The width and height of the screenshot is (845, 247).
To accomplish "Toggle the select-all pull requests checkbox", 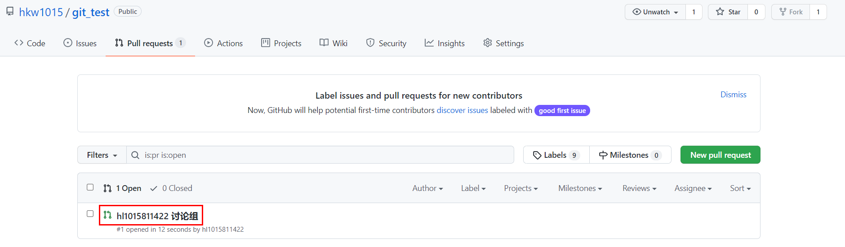I will coord(90,187).
